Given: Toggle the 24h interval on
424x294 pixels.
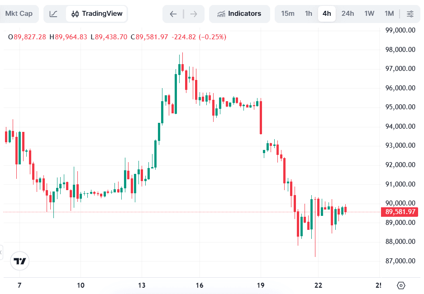Looking at the screenshot, I should pos(347,14).
